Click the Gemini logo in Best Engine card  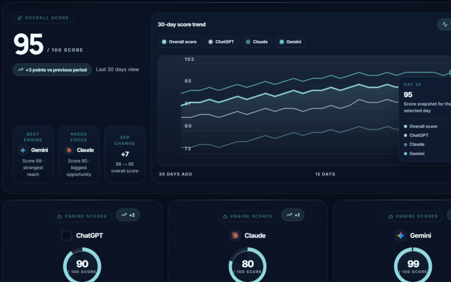[23, 150]
